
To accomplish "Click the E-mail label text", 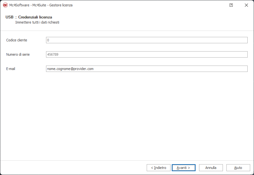I will click(10, 69).
